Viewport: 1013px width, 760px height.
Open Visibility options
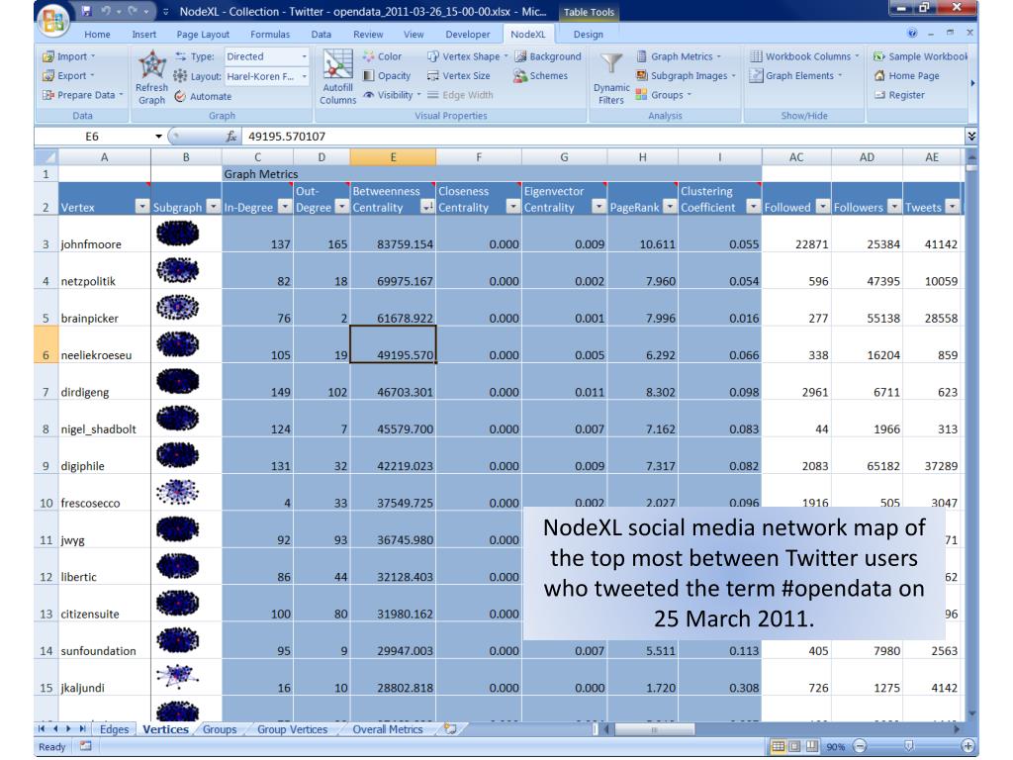pyautogui.click(x=392, y=95)
